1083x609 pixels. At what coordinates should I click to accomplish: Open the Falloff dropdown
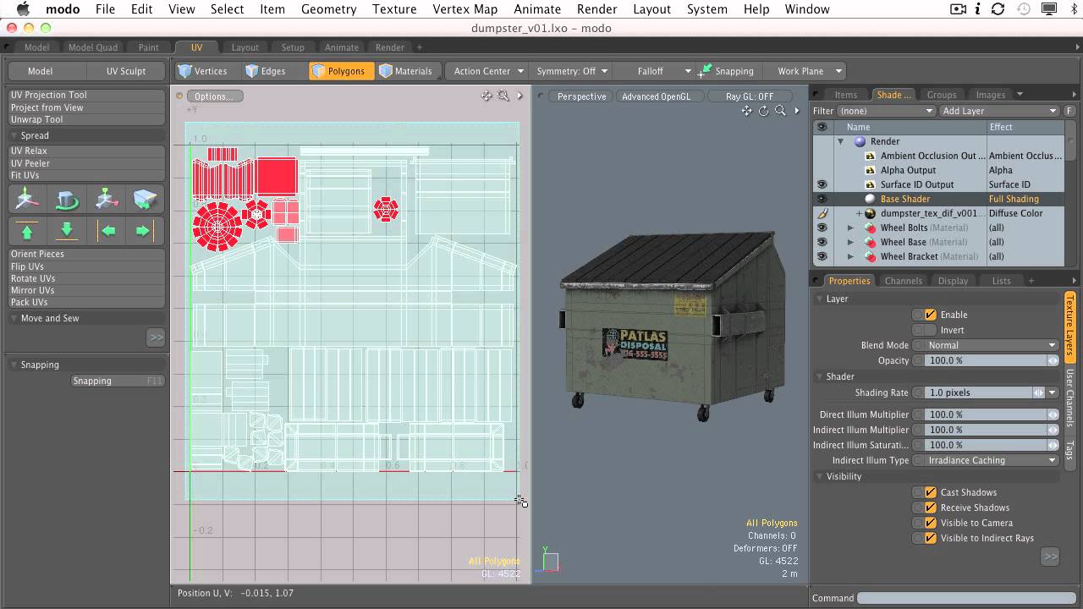tap(655, 71)
